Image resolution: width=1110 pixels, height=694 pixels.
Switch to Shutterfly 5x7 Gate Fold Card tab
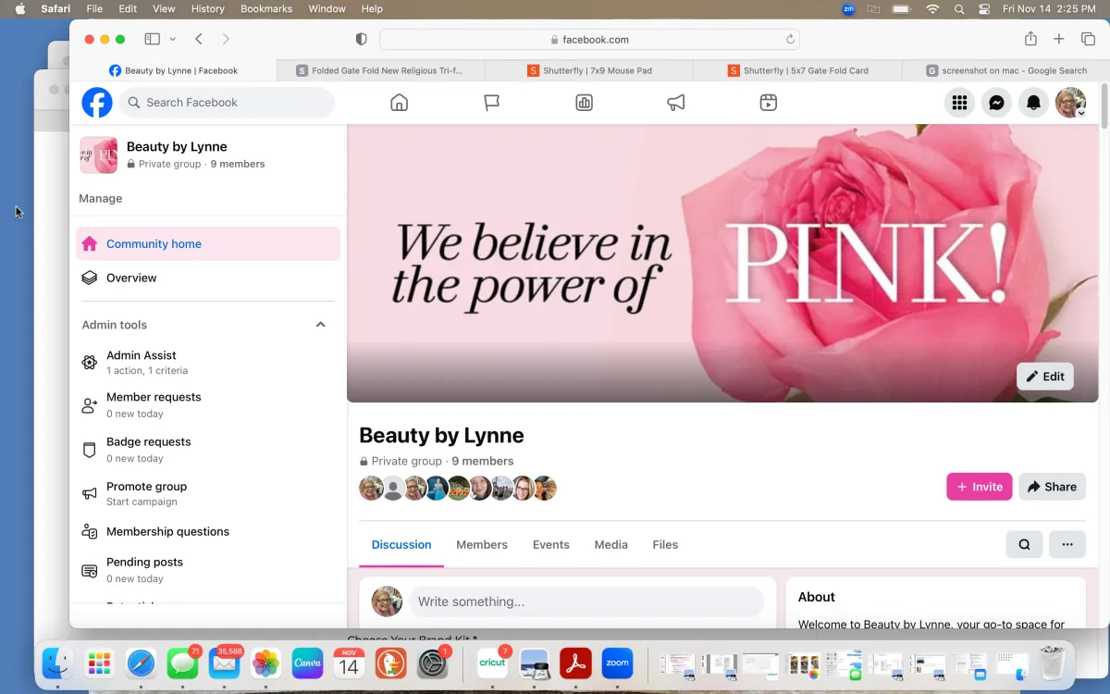[796, 70]
